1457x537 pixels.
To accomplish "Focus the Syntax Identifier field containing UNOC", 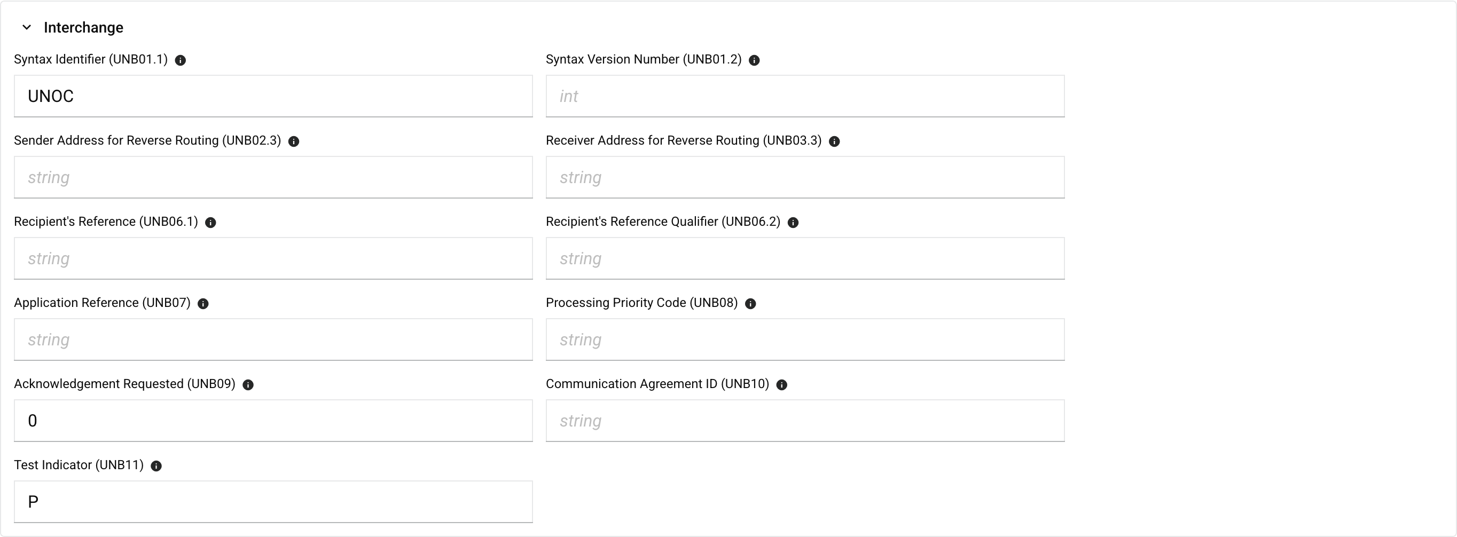I will pyautogui.click(x=273, y=96).
